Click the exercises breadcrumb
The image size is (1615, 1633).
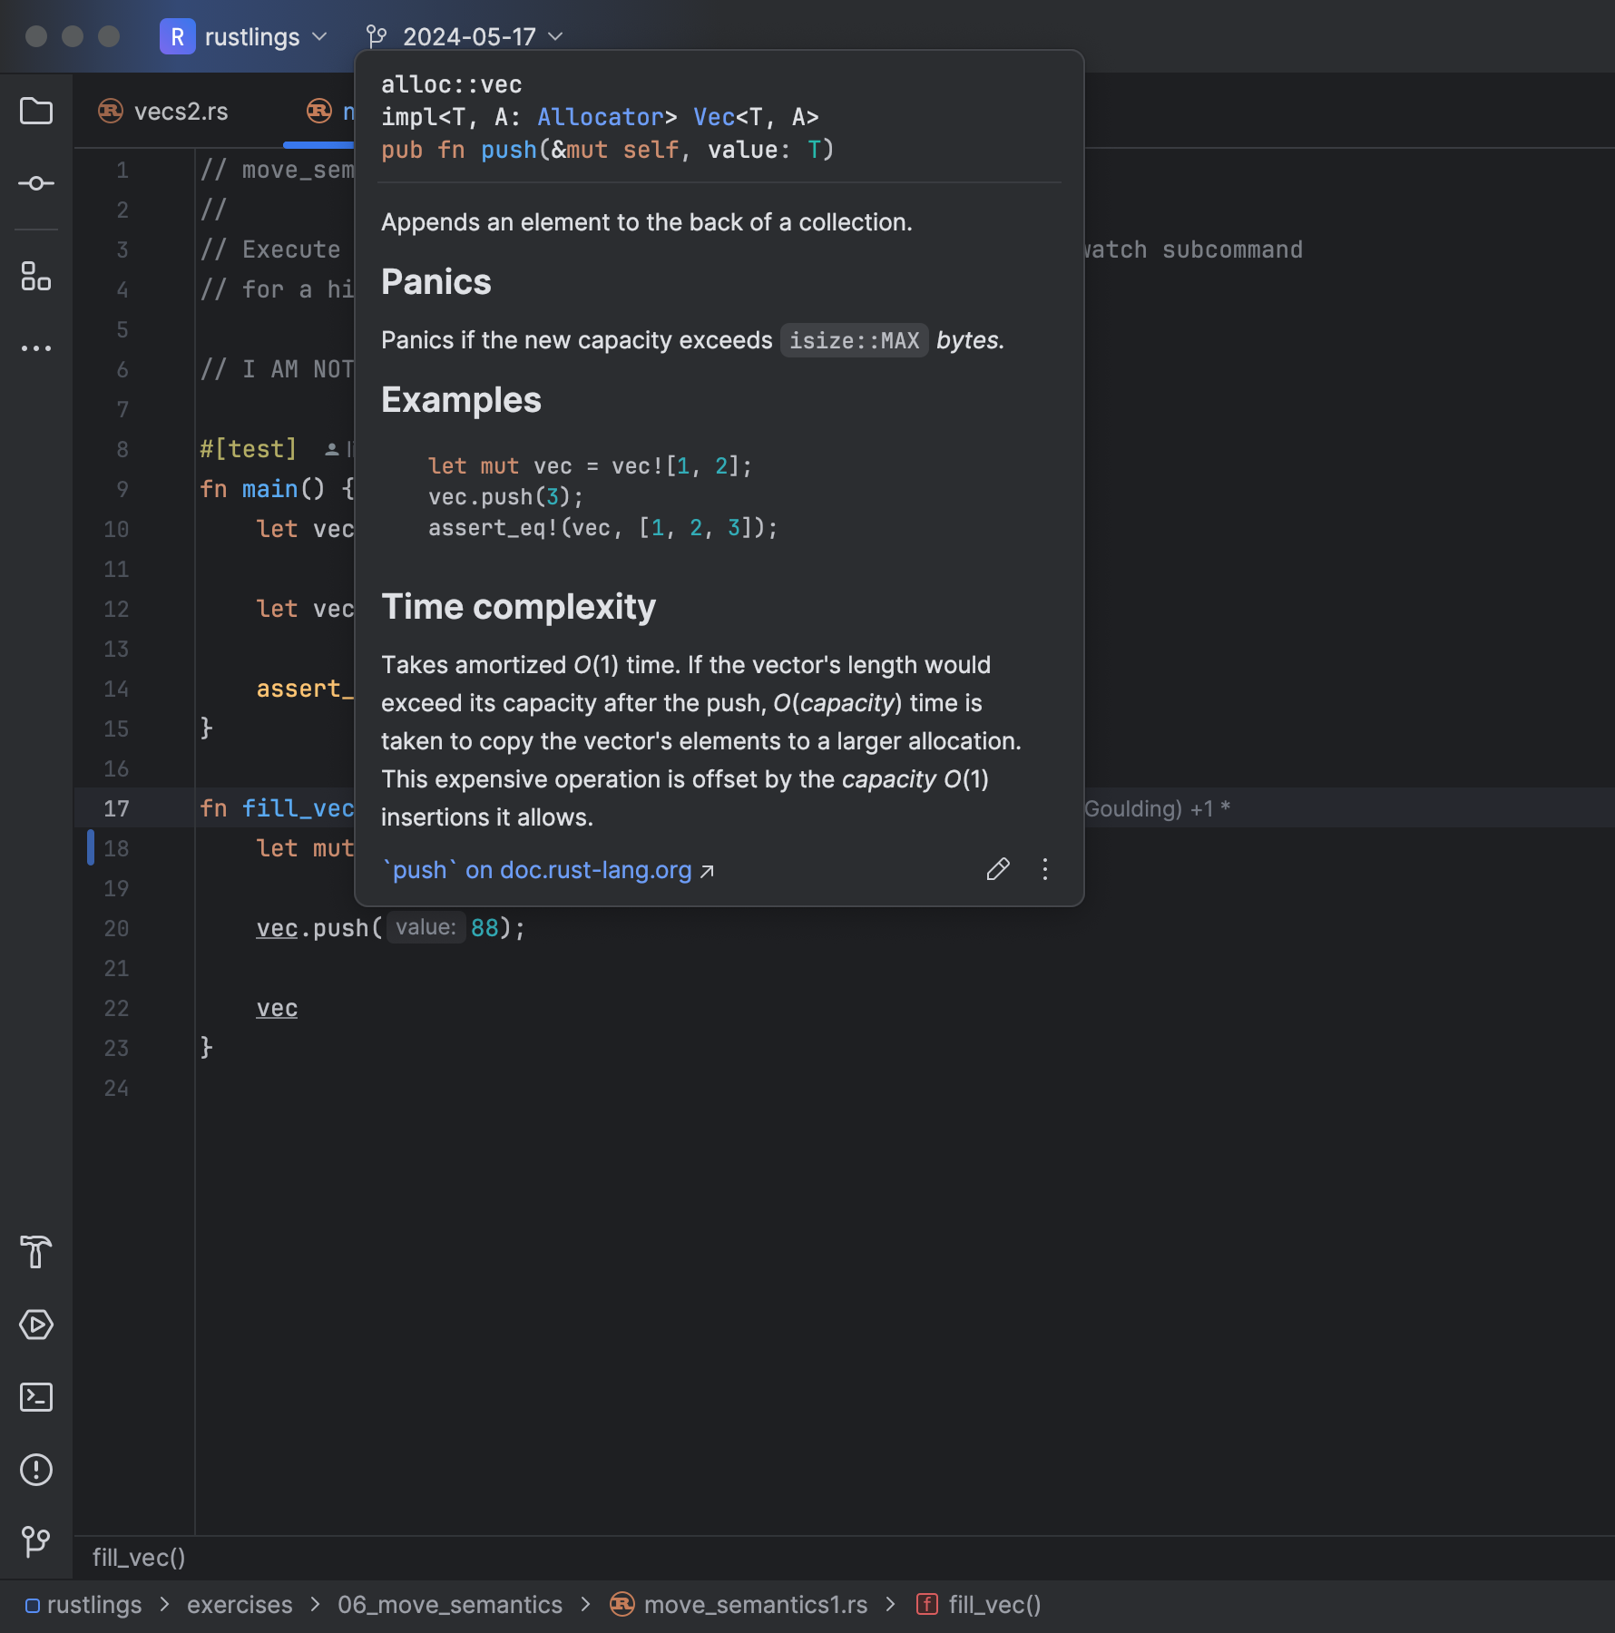pyautogui.click(x=240, y=1605)
